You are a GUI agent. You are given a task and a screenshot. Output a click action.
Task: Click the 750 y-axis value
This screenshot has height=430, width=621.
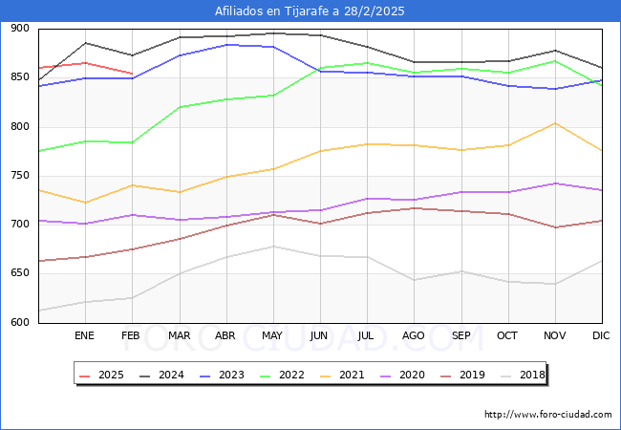click(x=20, y=176)
